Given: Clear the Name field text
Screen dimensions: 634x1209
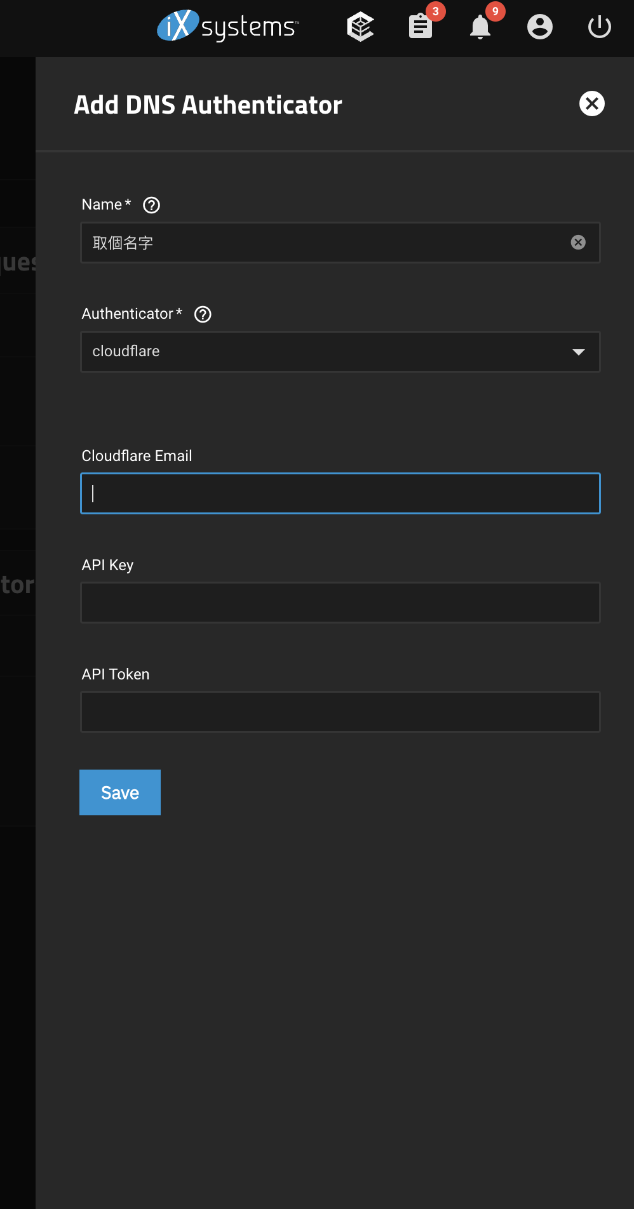Looking at the screenshot, I should (x=578, y=243).
